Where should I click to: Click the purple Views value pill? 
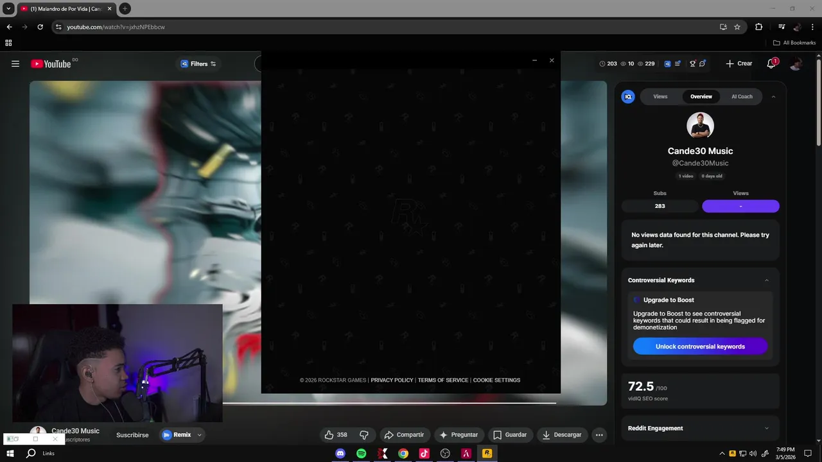(740, 206)
